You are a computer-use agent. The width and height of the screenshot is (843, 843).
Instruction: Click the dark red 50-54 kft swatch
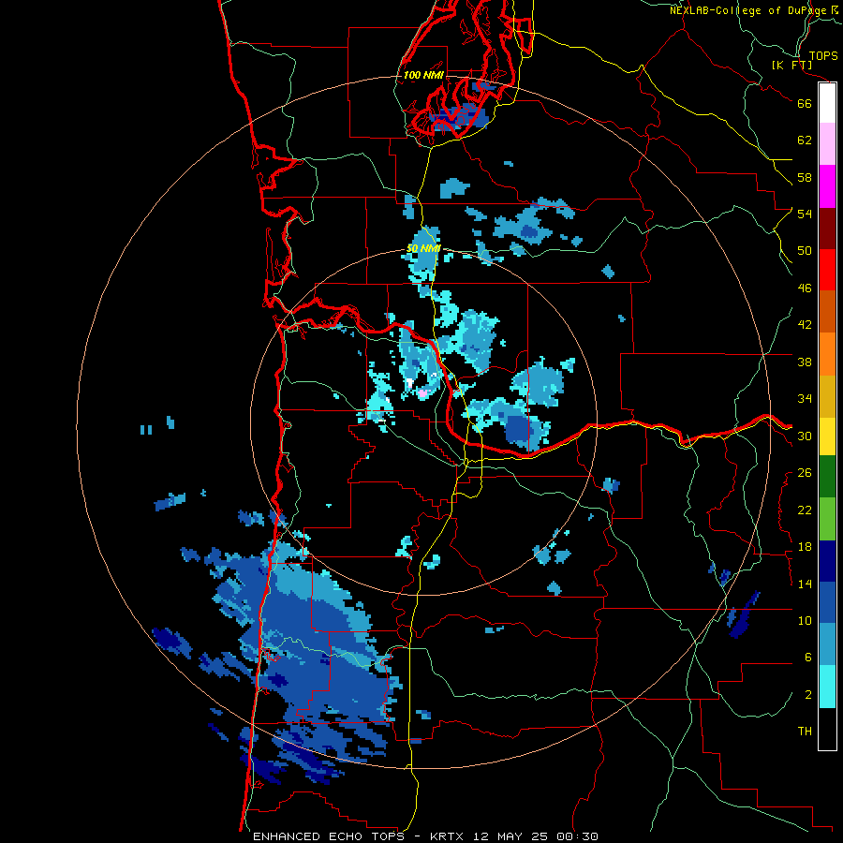click(827, 228)
